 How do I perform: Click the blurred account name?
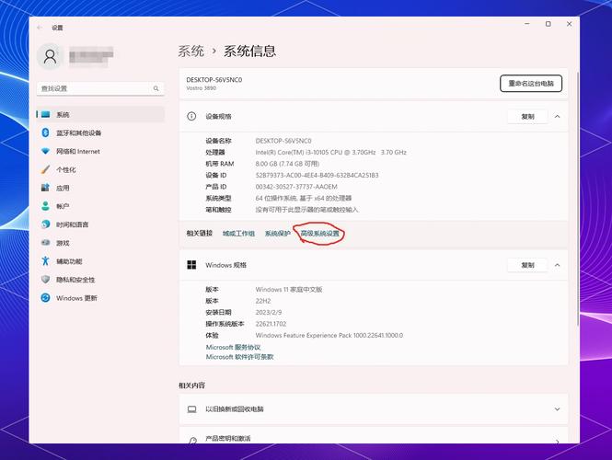click(x=91, y=56)
